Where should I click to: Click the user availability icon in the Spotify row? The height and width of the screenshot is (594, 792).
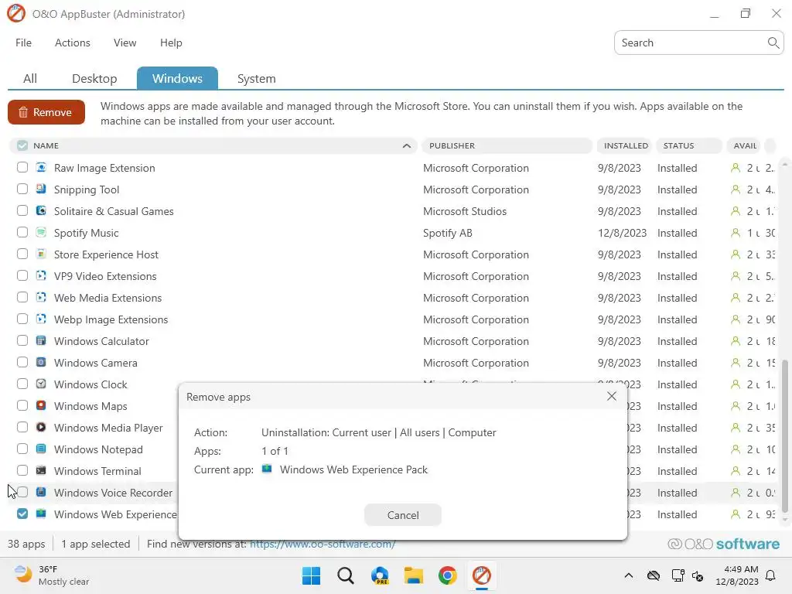(x=736, y=233)
